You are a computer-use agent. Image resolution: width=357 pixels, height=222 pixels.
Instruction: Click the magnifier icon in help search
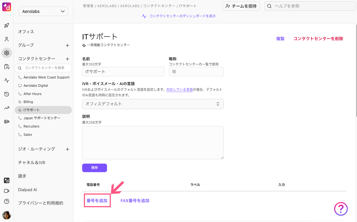[269, 6]
